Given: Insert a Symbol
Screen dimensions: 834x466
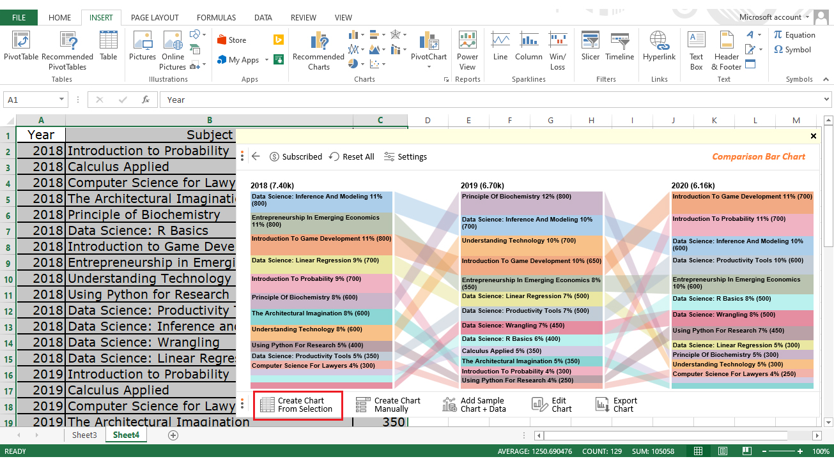Looking at the screenshot, I should tap(792, 50).
